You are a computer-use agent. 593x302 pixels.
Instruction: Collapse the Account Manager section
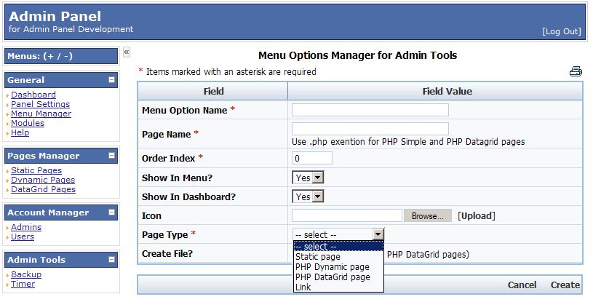click(111, 212)
